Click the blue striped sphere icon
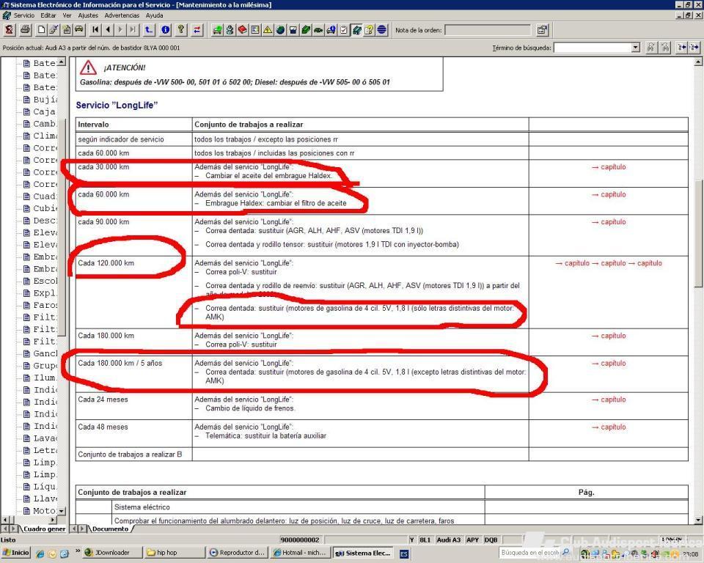 coord(381,30)
